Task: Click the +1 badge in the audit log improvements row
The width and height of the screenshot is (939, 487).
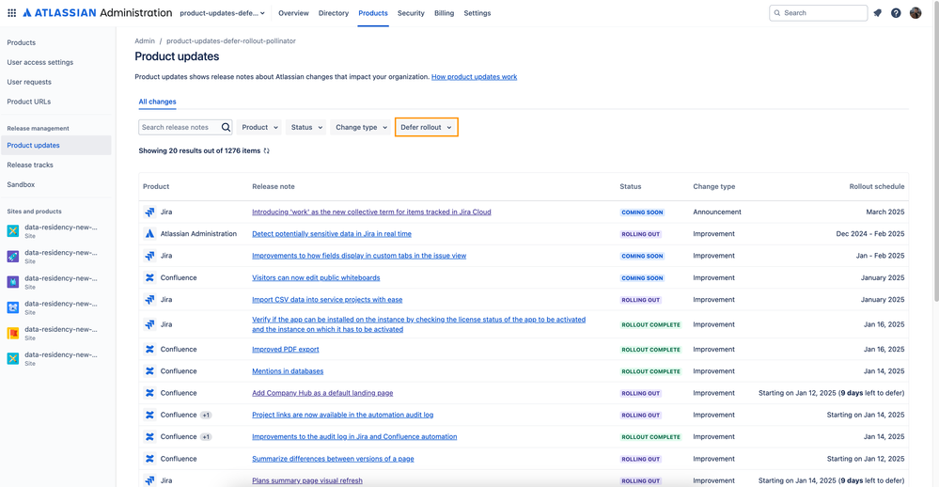Action: (206, 436)
